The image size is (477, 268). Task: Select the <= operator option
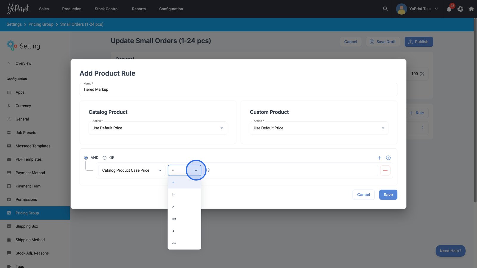click(x=184, y=243)
